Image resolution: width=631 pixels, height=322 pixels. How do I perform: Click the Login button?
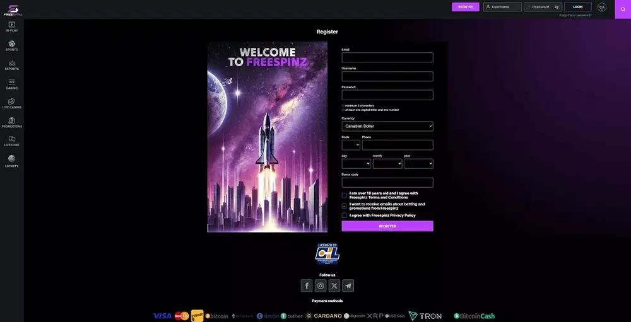coord(578,7)
